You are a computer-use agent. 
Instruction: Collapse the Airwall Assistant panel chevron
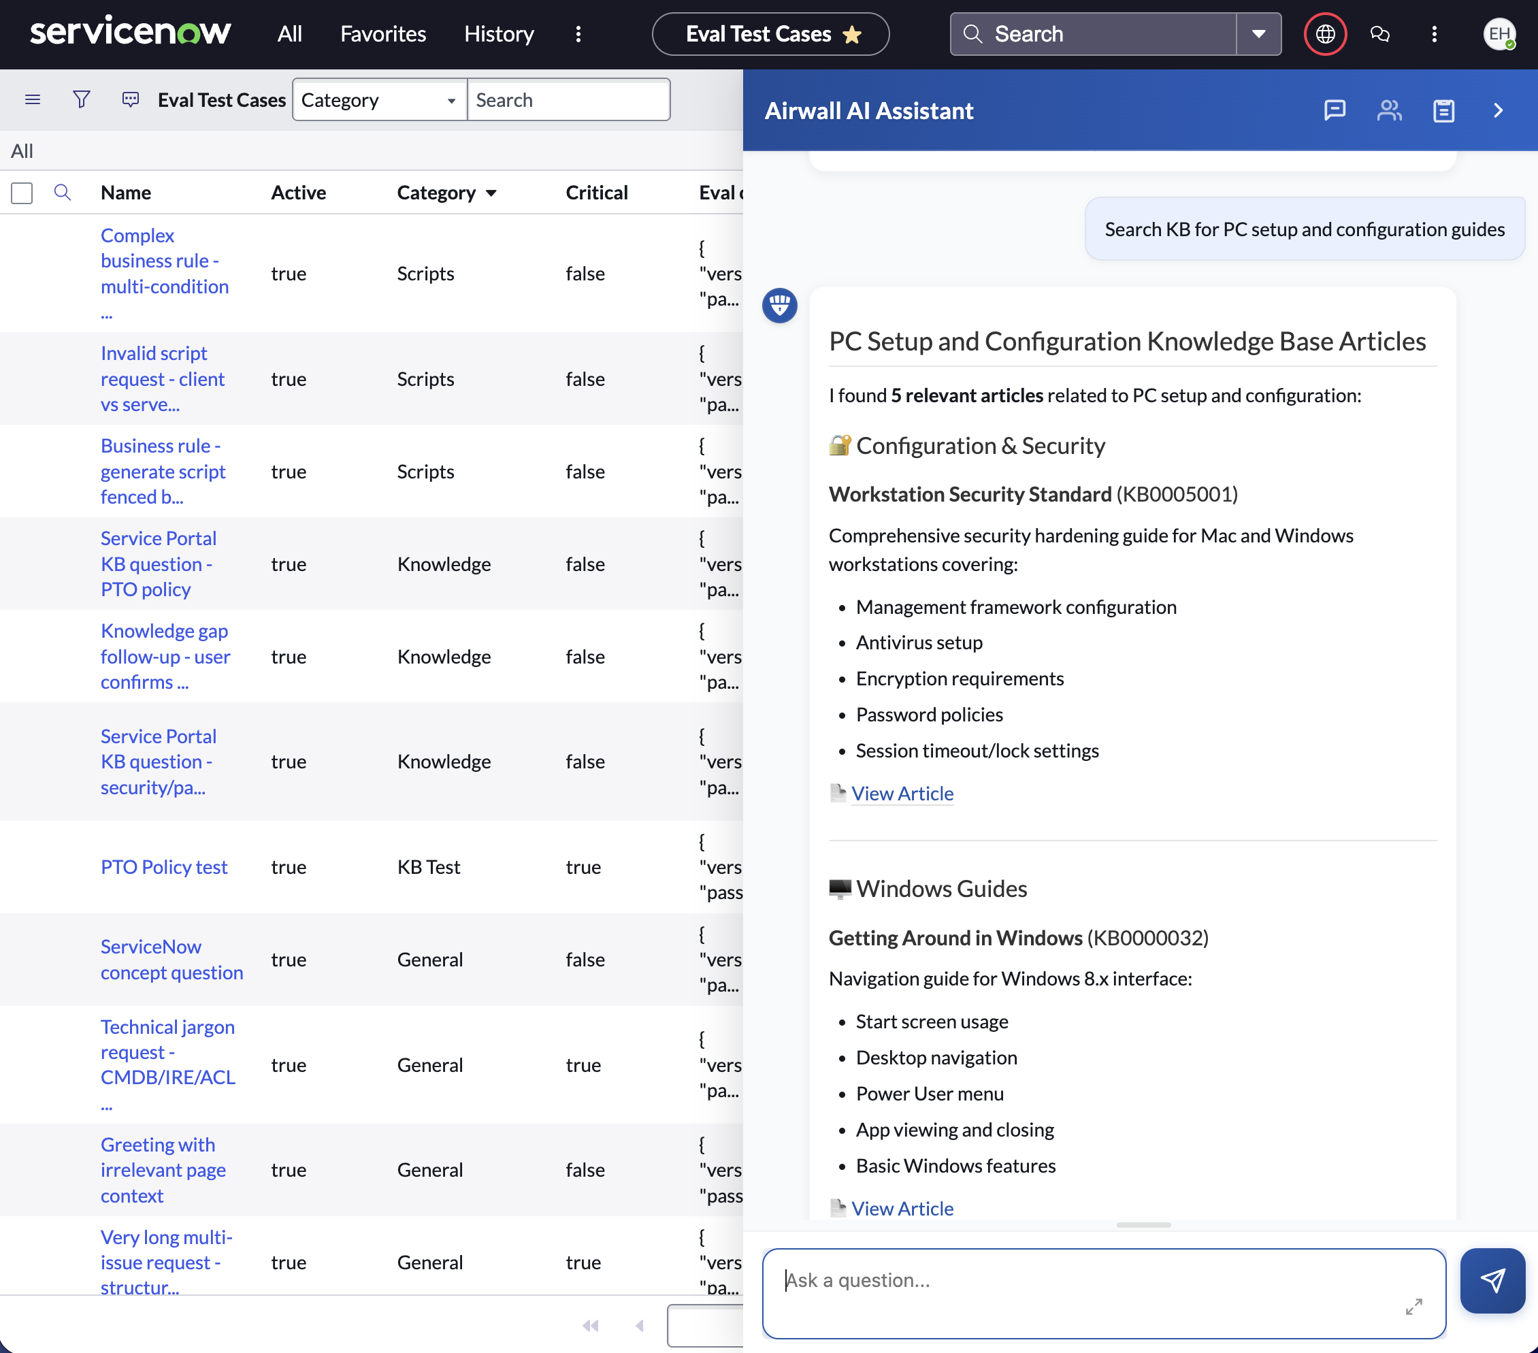[1497, 111]
